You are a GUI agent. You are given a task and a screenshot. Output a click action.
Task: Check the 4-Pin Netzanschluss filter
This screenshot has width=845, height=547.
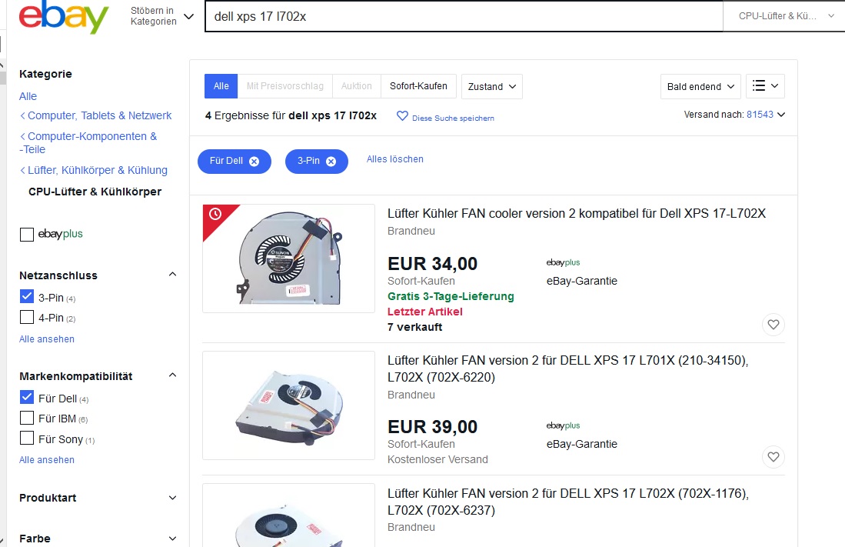26,317
